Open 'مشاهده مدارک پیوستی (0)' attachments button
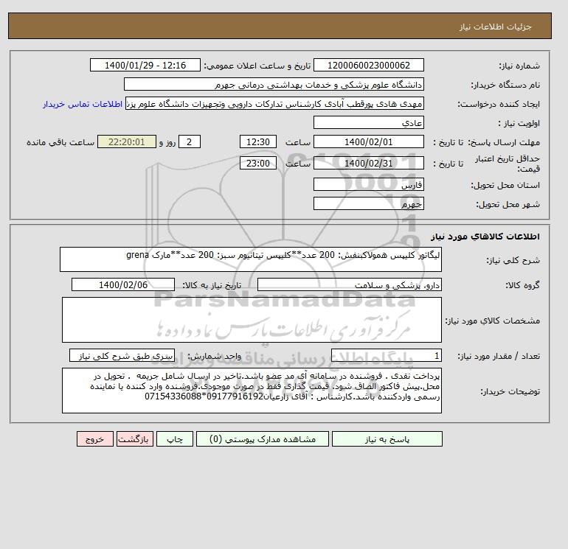This screenshot has height=549, width=568. coord(263,439)
